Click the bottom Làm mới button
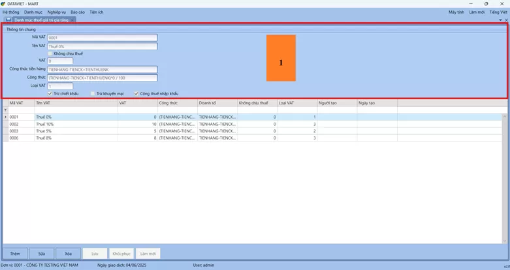 click(148, 254)
